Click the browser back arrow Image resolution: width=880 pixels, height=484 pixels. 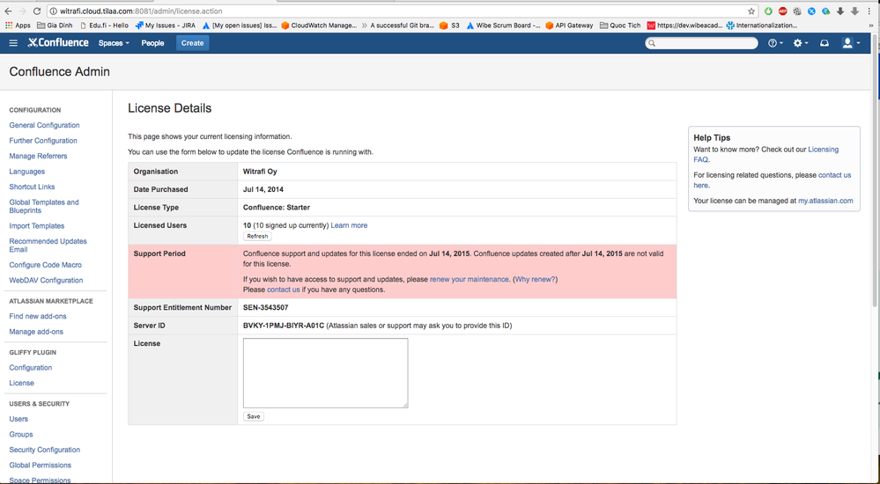(x=8, y=11)
